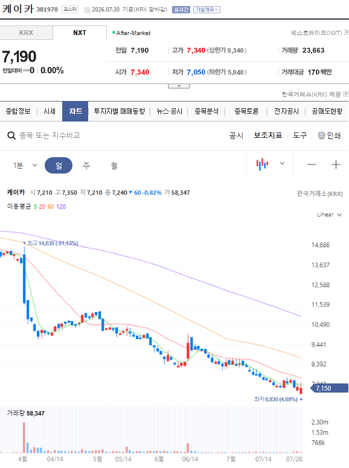Click the 14,686 price axis label

321,245
